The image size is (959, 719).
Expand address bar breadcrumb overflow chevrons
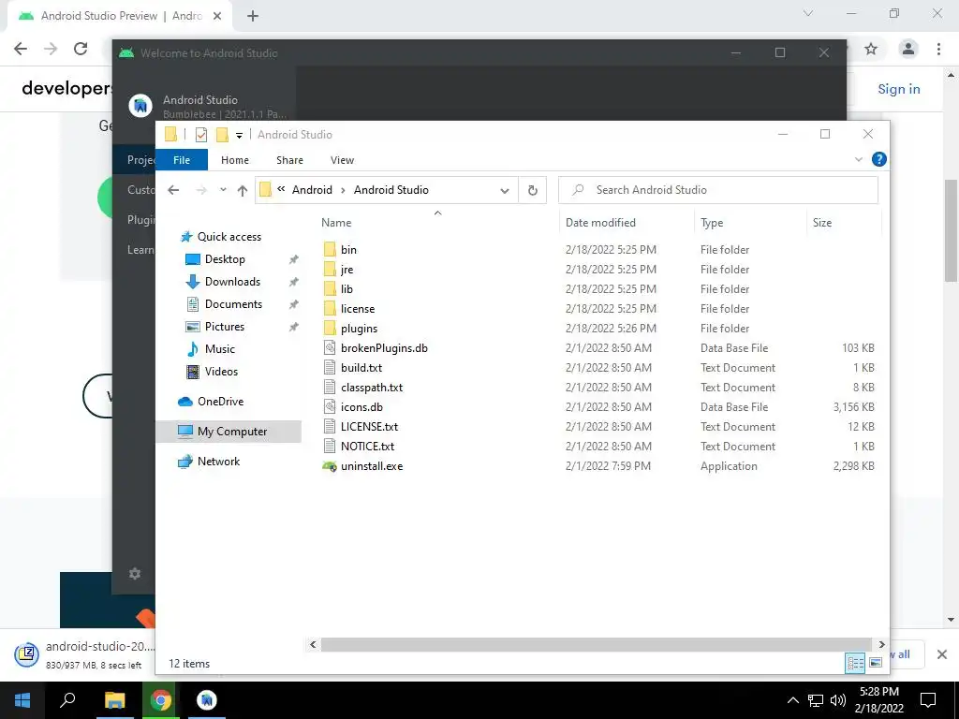[281, 189]
